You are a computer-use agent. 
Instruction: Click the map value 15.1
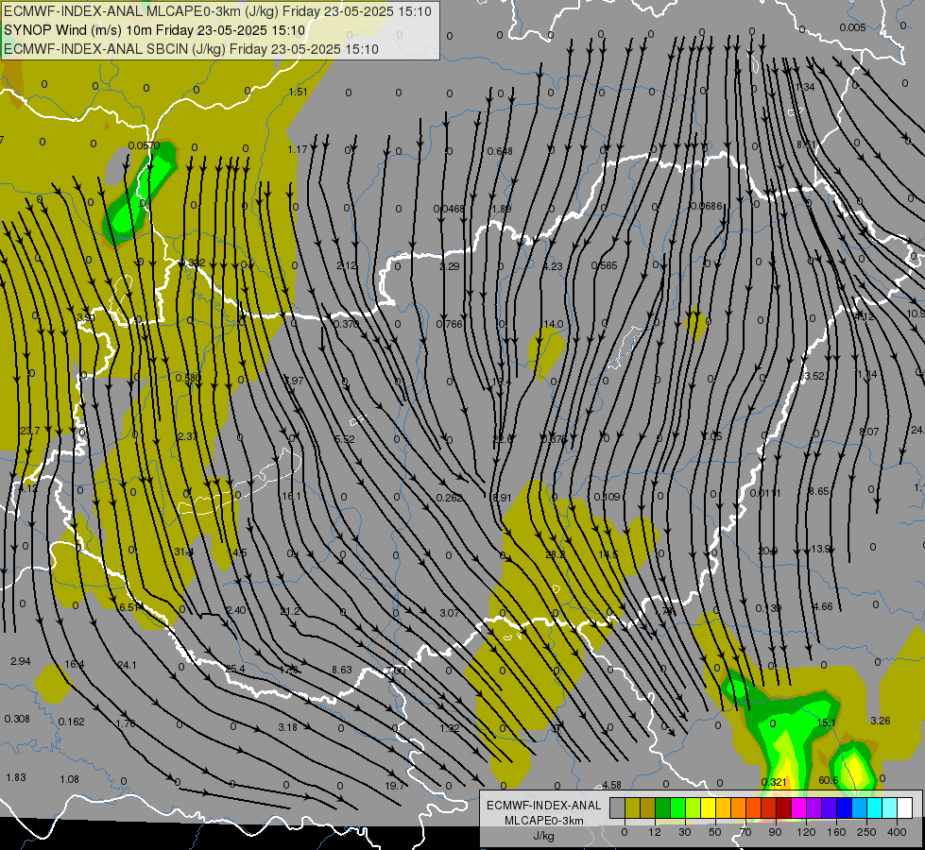[x=826, y=722]
